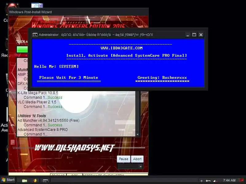Maximize the Administrator console window
Image resolution: width=246 pixels, height=184 pixels.
point(194,35)
